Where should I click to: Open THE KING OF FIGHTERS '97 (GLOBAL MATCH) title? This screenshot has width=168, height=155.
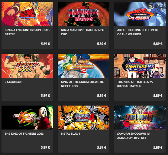click(x=135, y=84)
